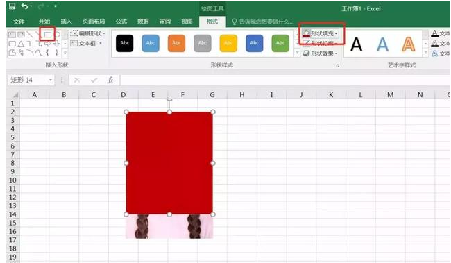
Task: Apply the blue A WordArt style
Action: (x=382, y=44)
